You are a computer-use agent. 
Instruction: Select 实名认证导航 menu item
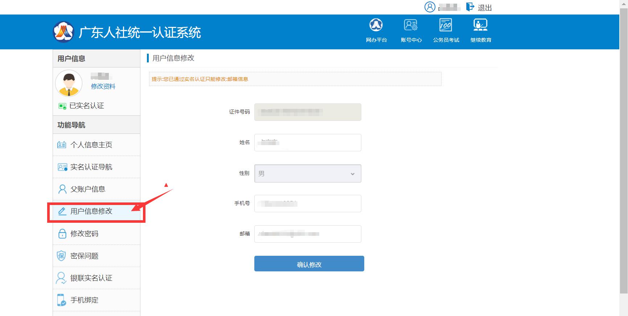(x=91, y=167)
